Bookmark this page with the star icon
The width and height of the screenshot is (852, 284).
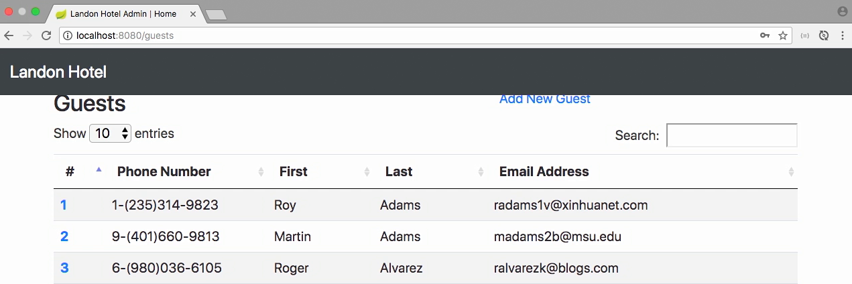[x=782, y=35]
